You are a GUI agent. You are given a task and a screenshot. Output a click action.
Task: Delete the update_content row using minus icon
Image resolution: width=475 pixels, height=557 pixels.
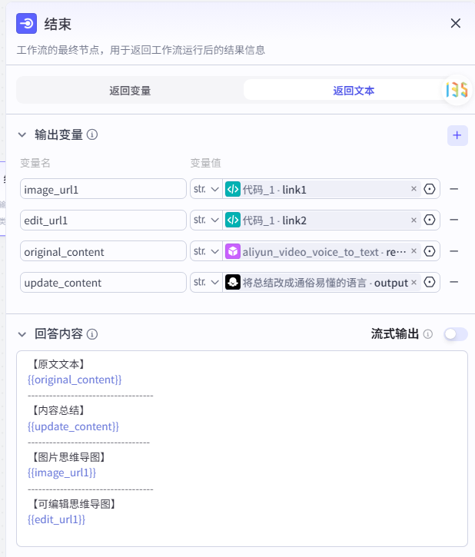454,282
